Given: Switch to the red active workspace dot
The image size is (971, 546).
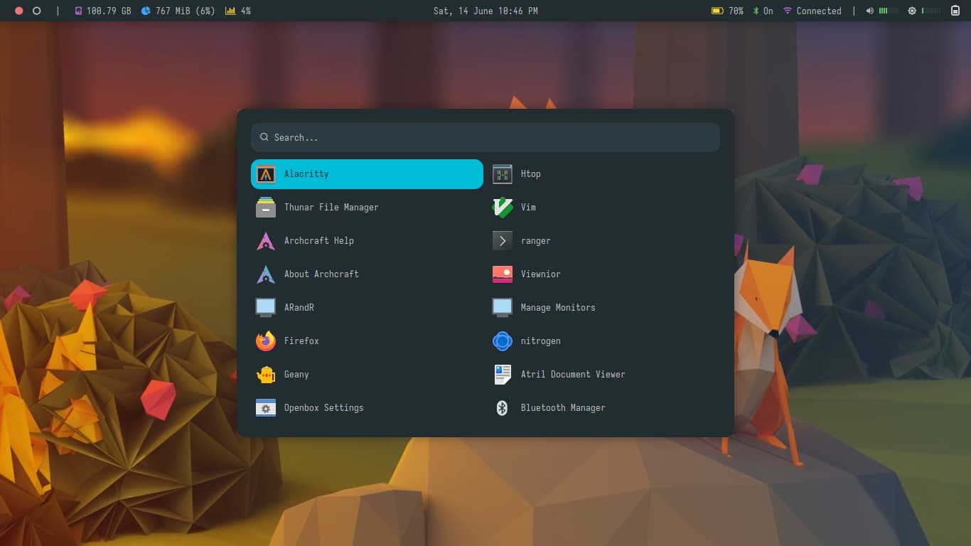Looking at the screenshot, I should [x=18, y=11].
